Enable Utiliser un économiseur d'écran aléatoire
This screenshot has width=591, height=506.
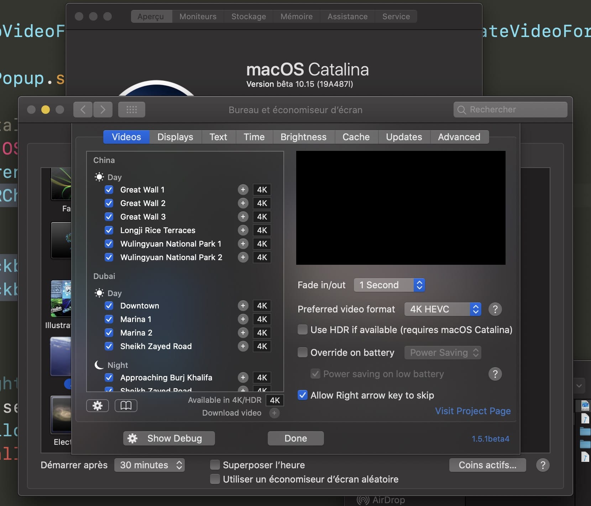click(x=215, y=479)
